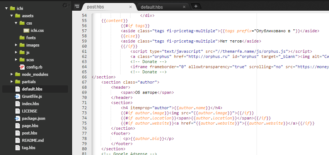
Task: Click the Google Adsense comment line
Action: coord(129,154)
